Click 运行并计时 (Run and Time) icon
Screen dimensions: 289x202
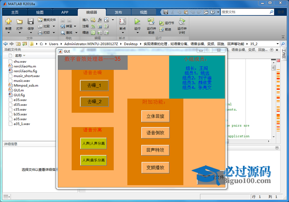(x=182, y=21)
